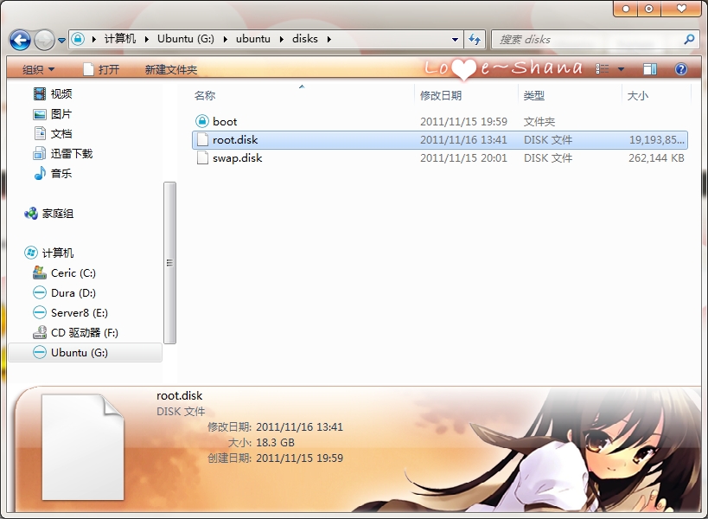
Task: Select the root.disk file name
Action: pos(235,139)
